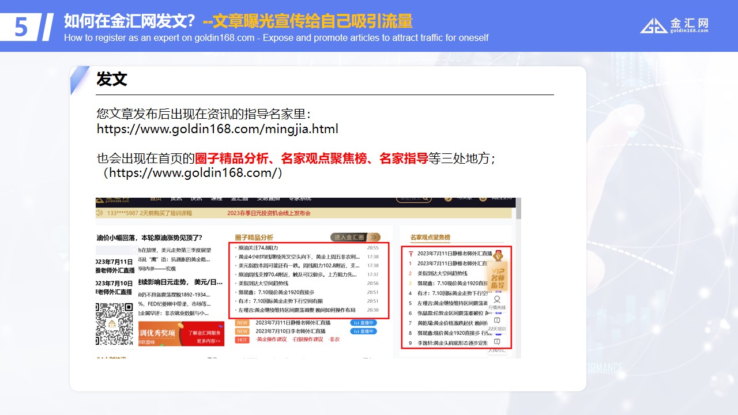The height and width of the screenshot is (415, 738).
Task: Open ranked item 2 美指到达大空间趋势线
Action: tap(442, 273)
